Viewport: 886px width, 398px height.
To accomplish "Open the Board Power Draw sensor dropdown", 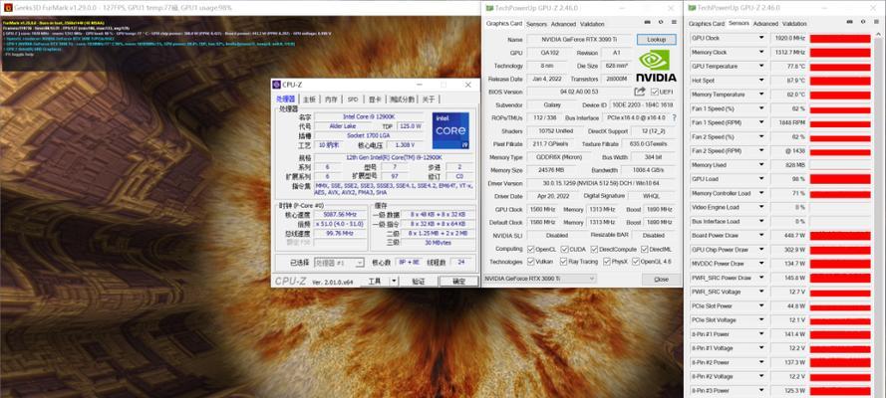I will [x=761, y=235].
